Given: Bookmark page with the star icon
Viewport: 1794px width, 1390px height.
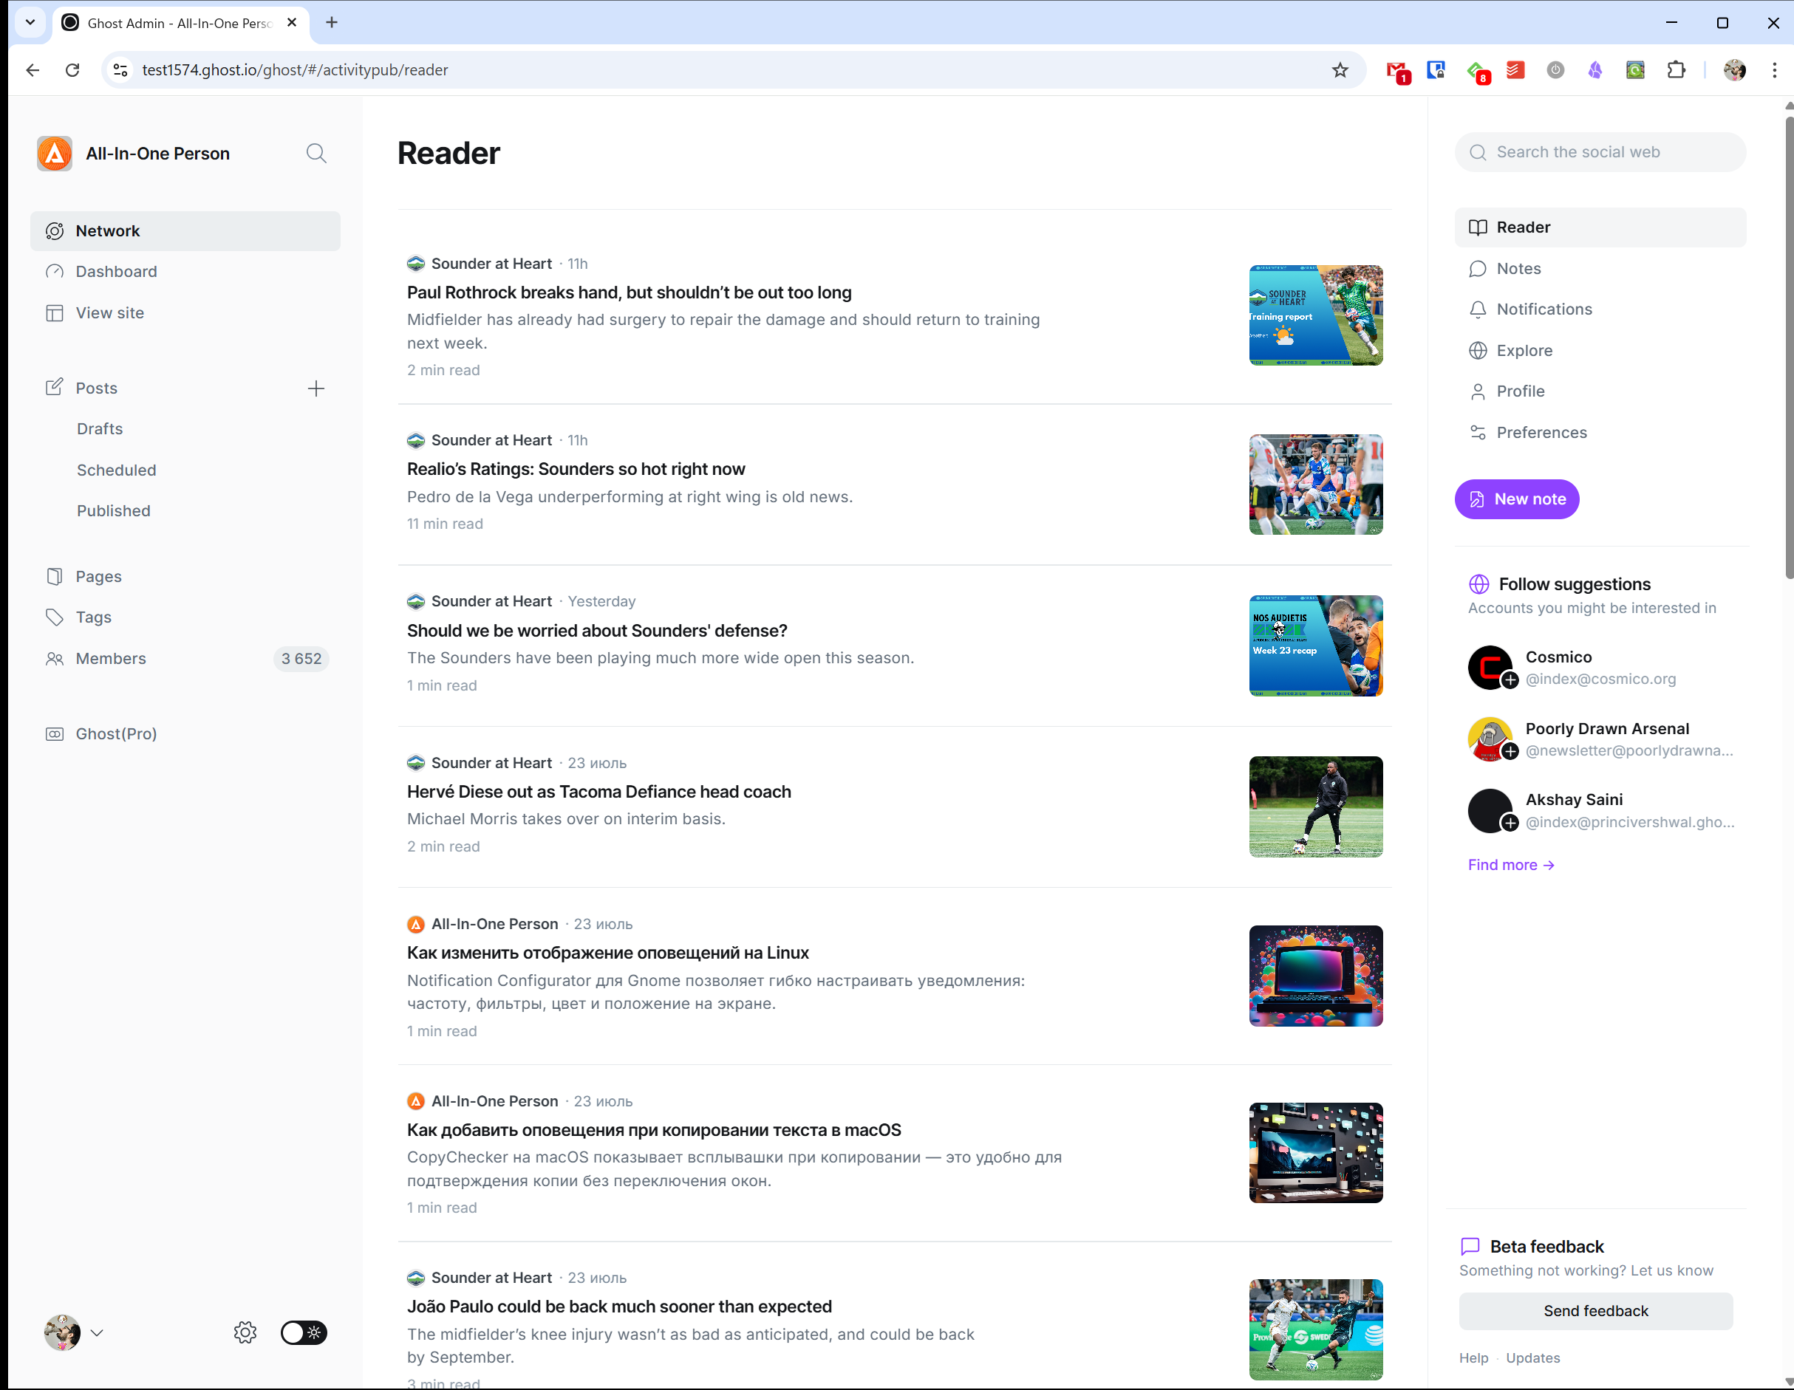Looking at the screenshot, I should (1340, 69).
